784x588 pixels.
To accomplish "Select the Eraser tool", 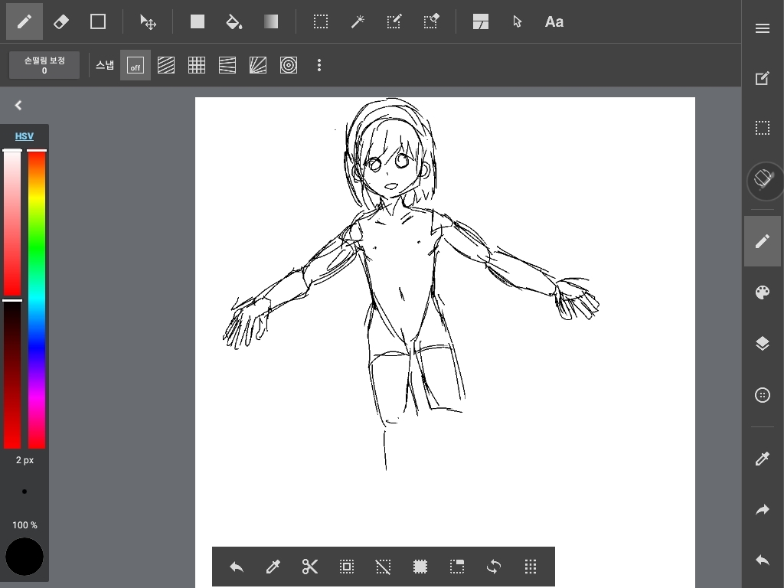I will (61, 21).
